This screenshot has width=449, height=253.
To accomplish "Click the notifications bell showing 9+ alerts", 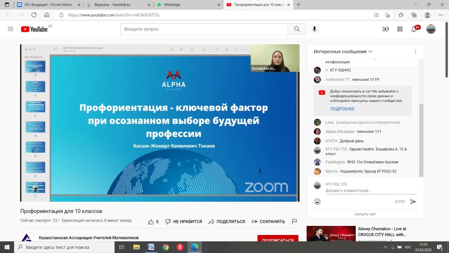I will pos(414,29).
